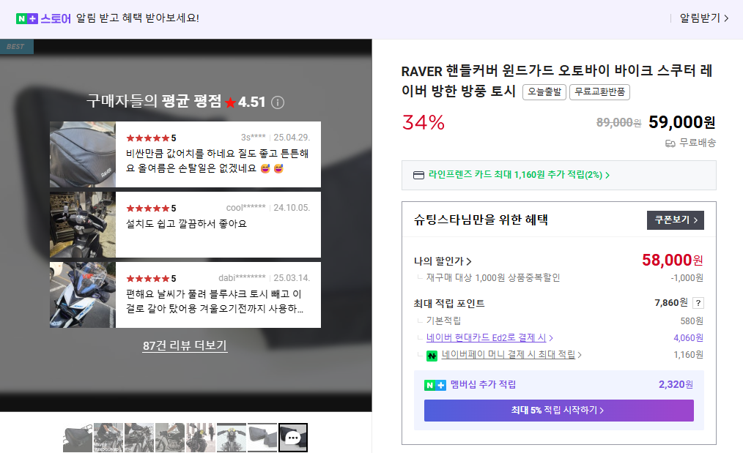Click the 34% discount rate text
743x453 pixels.
(x=423, y=123)
